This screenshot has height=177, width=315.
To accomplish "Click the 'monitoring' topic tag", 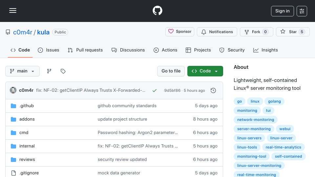I will pyautogui.click(x=247, y=110).
